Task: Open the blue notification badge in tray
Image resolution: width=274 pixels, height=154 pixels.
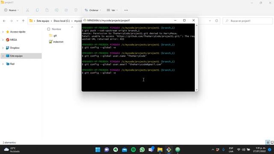Action: (x=270, y=150)
